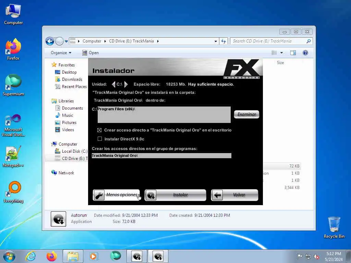This screenshot has width=351, height=263.
Task: Open Everything desktop shortcut
Action: click(13, 192)
